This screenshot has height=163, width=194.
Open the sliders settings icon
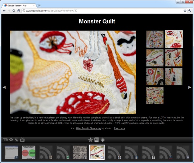[16, 140]
